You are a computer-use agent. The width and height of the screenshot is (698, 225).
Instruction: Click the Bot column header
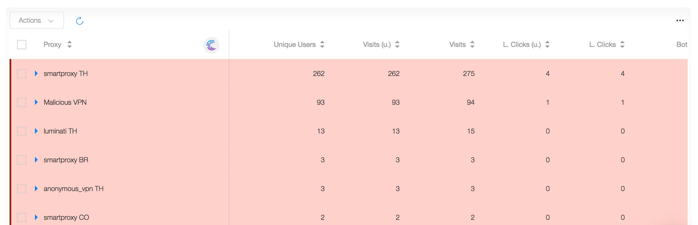[x=682, y=45]
